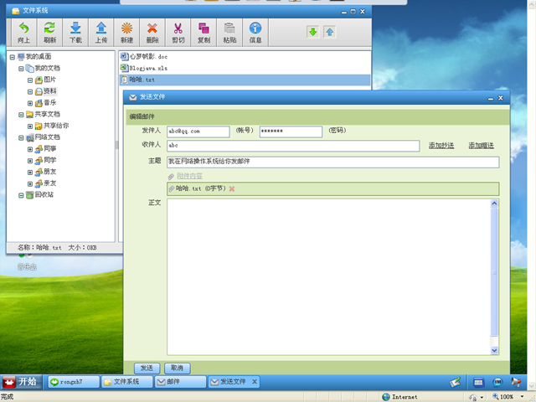
Task: Click the 回收站 recycle bin icon
Action: 30,195
